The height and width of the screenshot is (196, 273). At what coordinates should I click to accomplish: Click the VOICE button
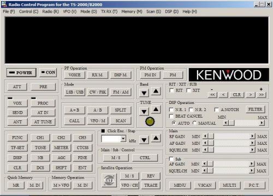75,75
